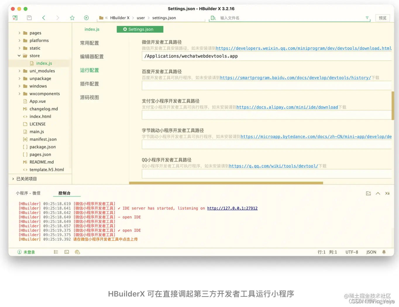399x307 pixels.
Task: Click the 百度开发者工具路径 input field
Action: click(x=266, y=86)
